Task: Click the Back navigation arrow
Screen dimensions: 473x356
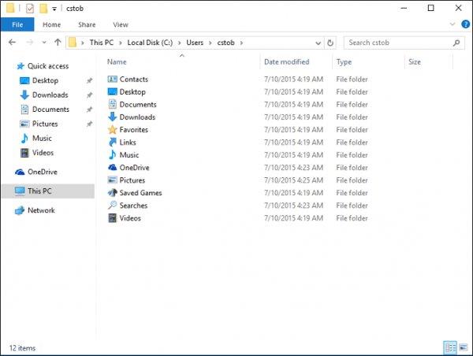Action: tap(13, 43)
